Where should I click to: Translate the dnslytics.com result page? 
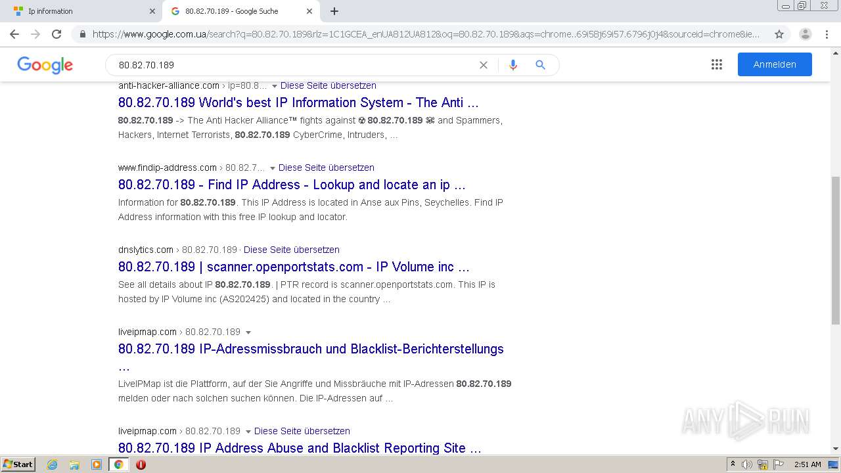click(x=292, y=250)
